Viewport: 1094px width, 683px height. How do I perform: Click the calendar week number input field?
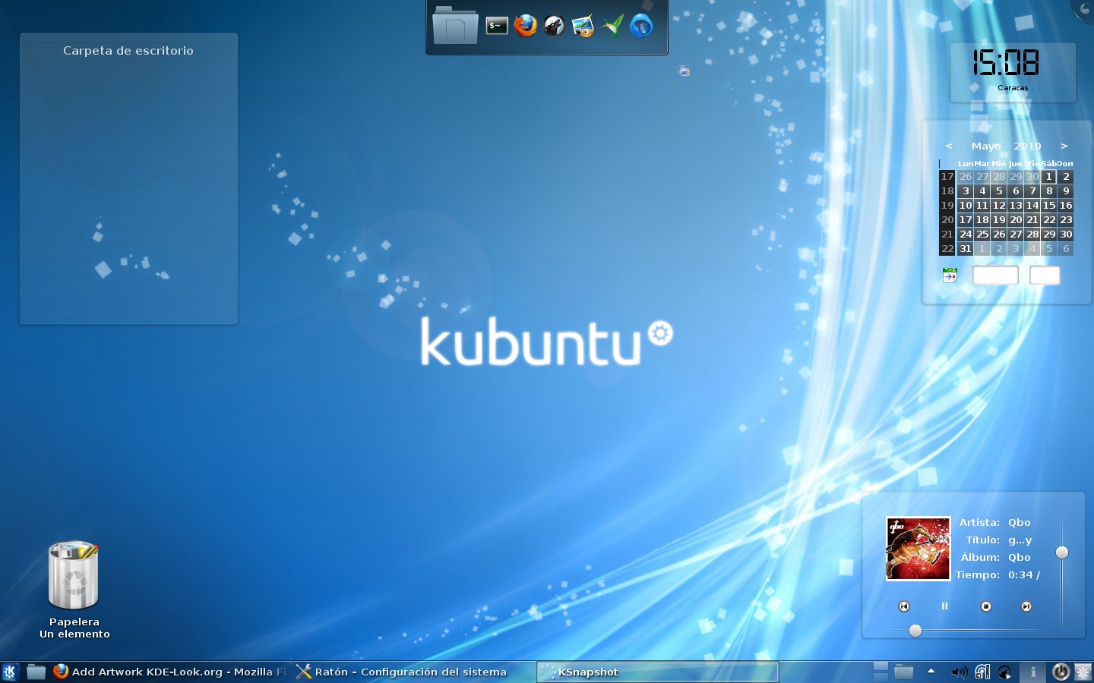click(1045, 275)
